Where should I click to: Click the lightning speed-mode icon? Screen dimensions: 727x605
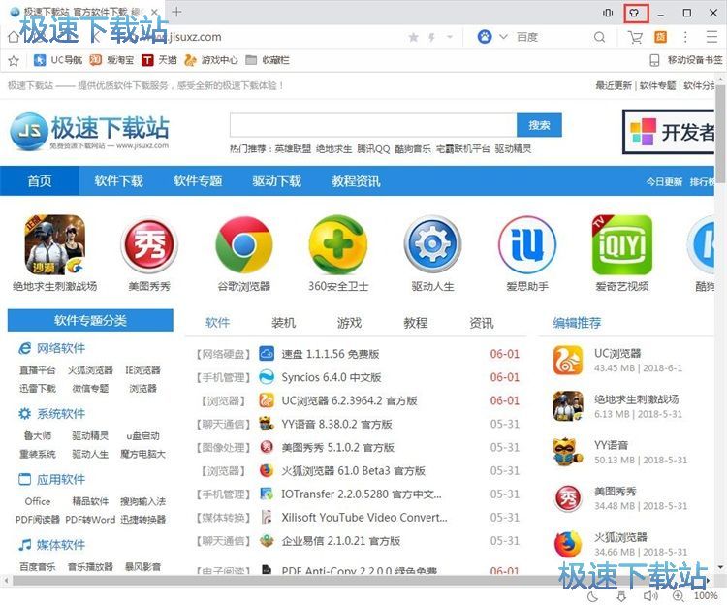(431, 37)
